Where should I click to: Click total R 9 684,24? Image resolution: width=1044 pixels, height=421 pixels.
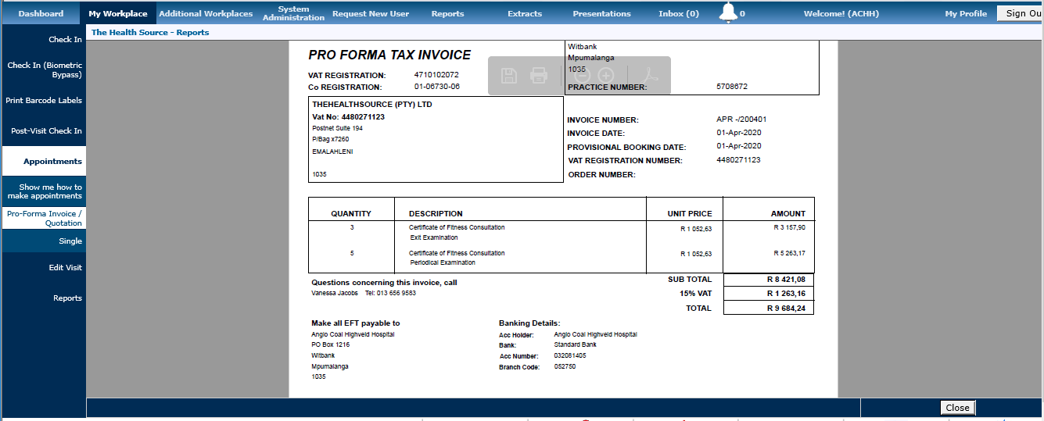pos(786,309)
